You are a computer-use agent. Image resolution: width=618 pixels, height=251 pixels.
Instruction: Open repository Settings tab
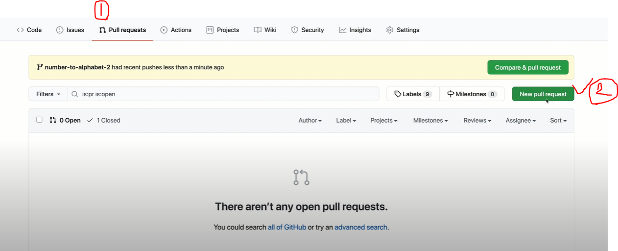(x=403, y=30)
